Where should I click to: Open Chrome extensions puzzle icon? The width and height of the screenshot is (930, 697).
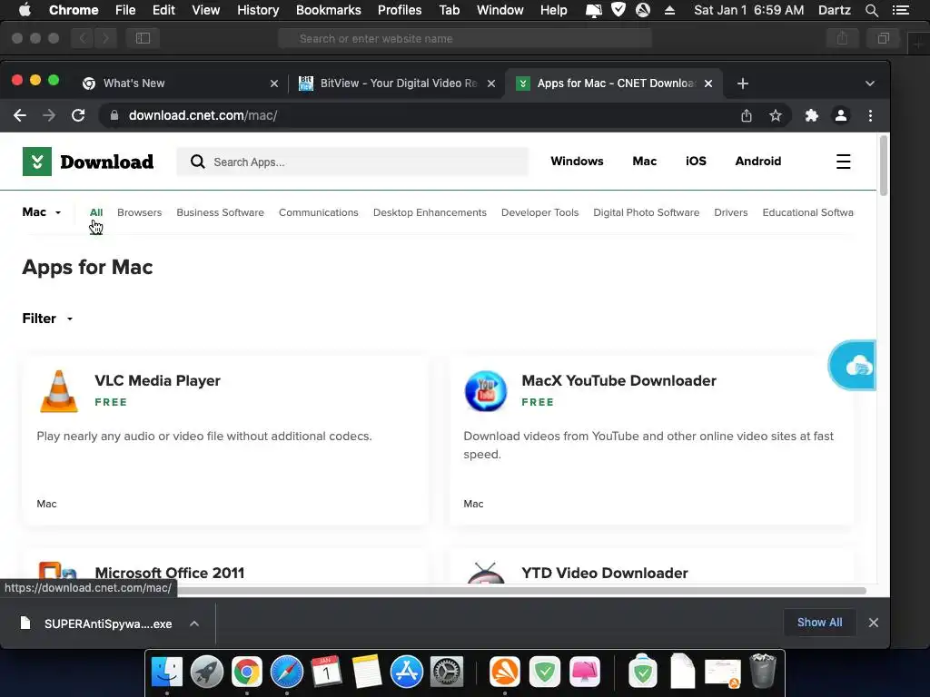(x=811, y=115)
